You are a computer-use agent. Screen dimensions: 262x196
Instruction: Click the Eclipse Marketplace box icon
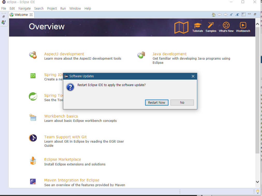click(x=33, y=161)
